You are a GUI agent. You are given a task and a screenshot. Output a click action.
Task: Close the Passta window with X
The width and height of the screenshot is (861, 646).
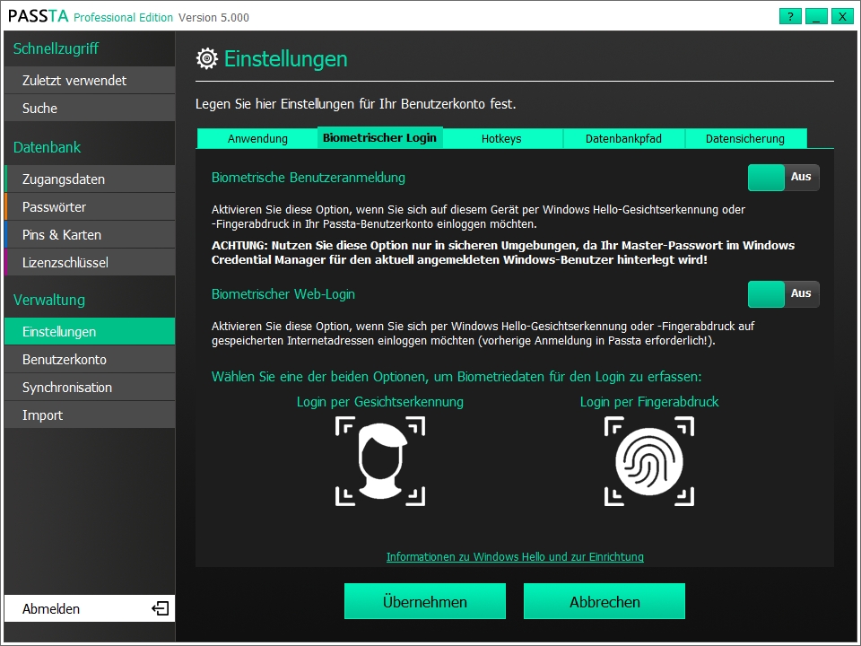point(842,16)
